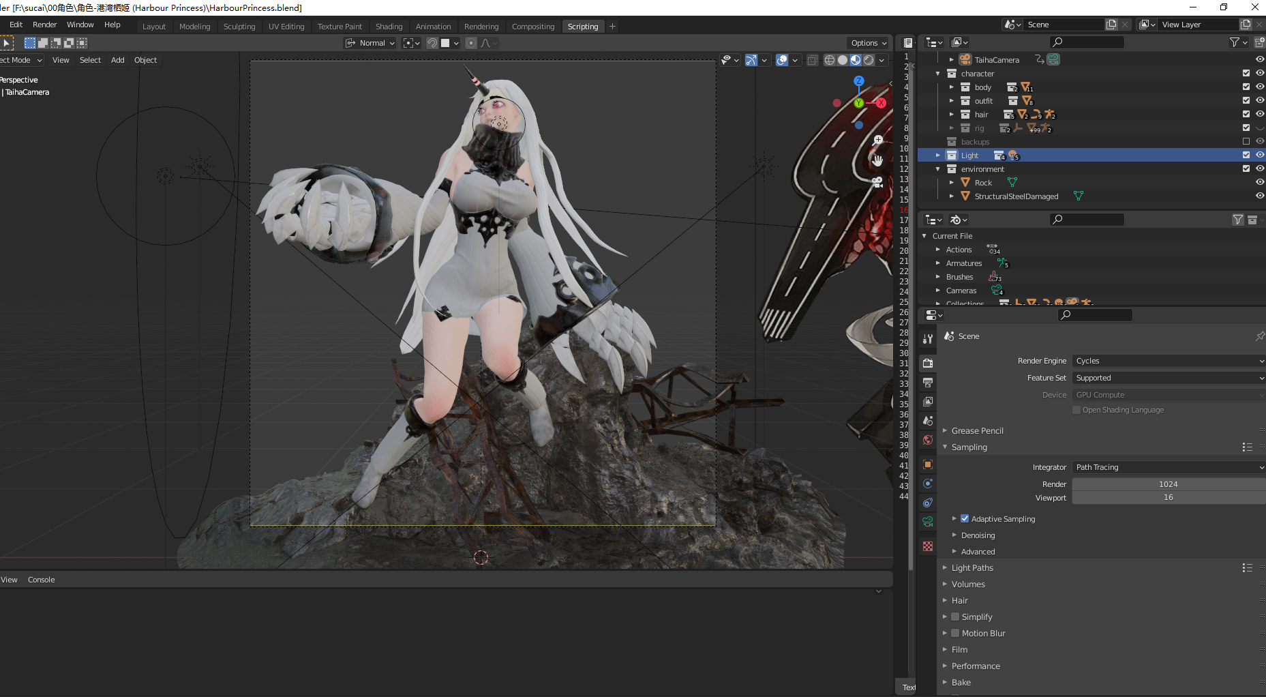Adjust the Render samples value 1024

[1169, 484]
